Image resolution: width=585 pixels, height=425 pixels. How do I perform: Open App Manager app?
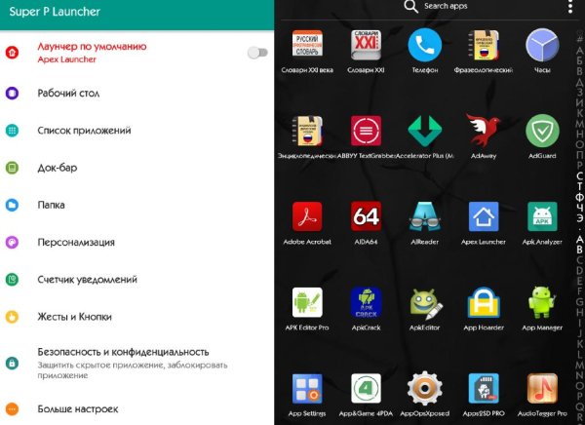[x=542, y=308]
